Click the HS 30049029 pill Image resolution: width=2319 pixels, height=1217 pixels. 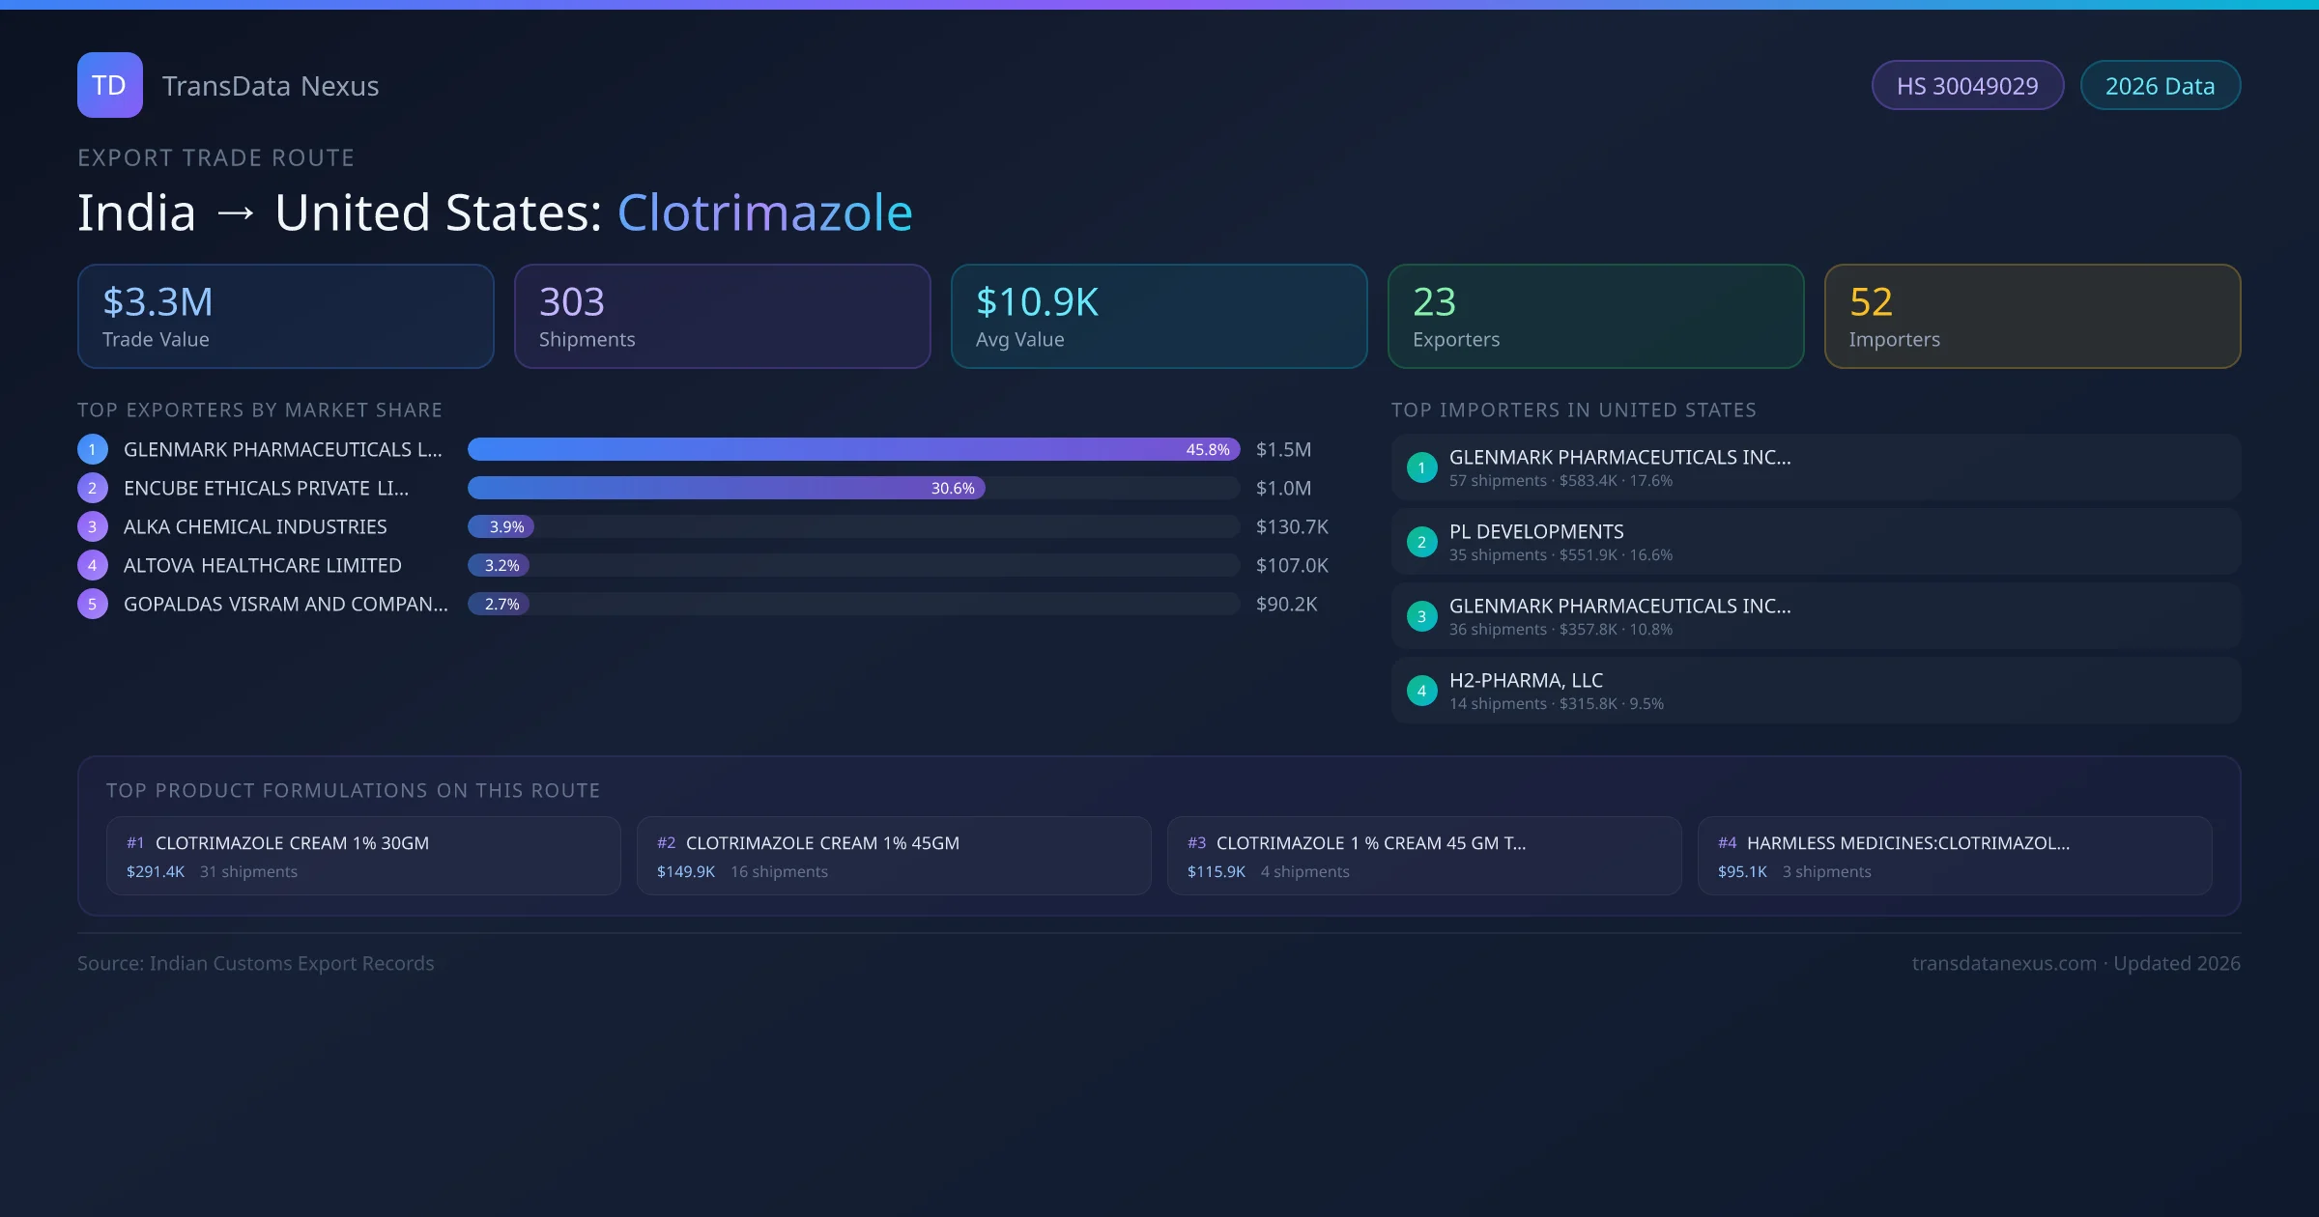[x=1966, y=86]
